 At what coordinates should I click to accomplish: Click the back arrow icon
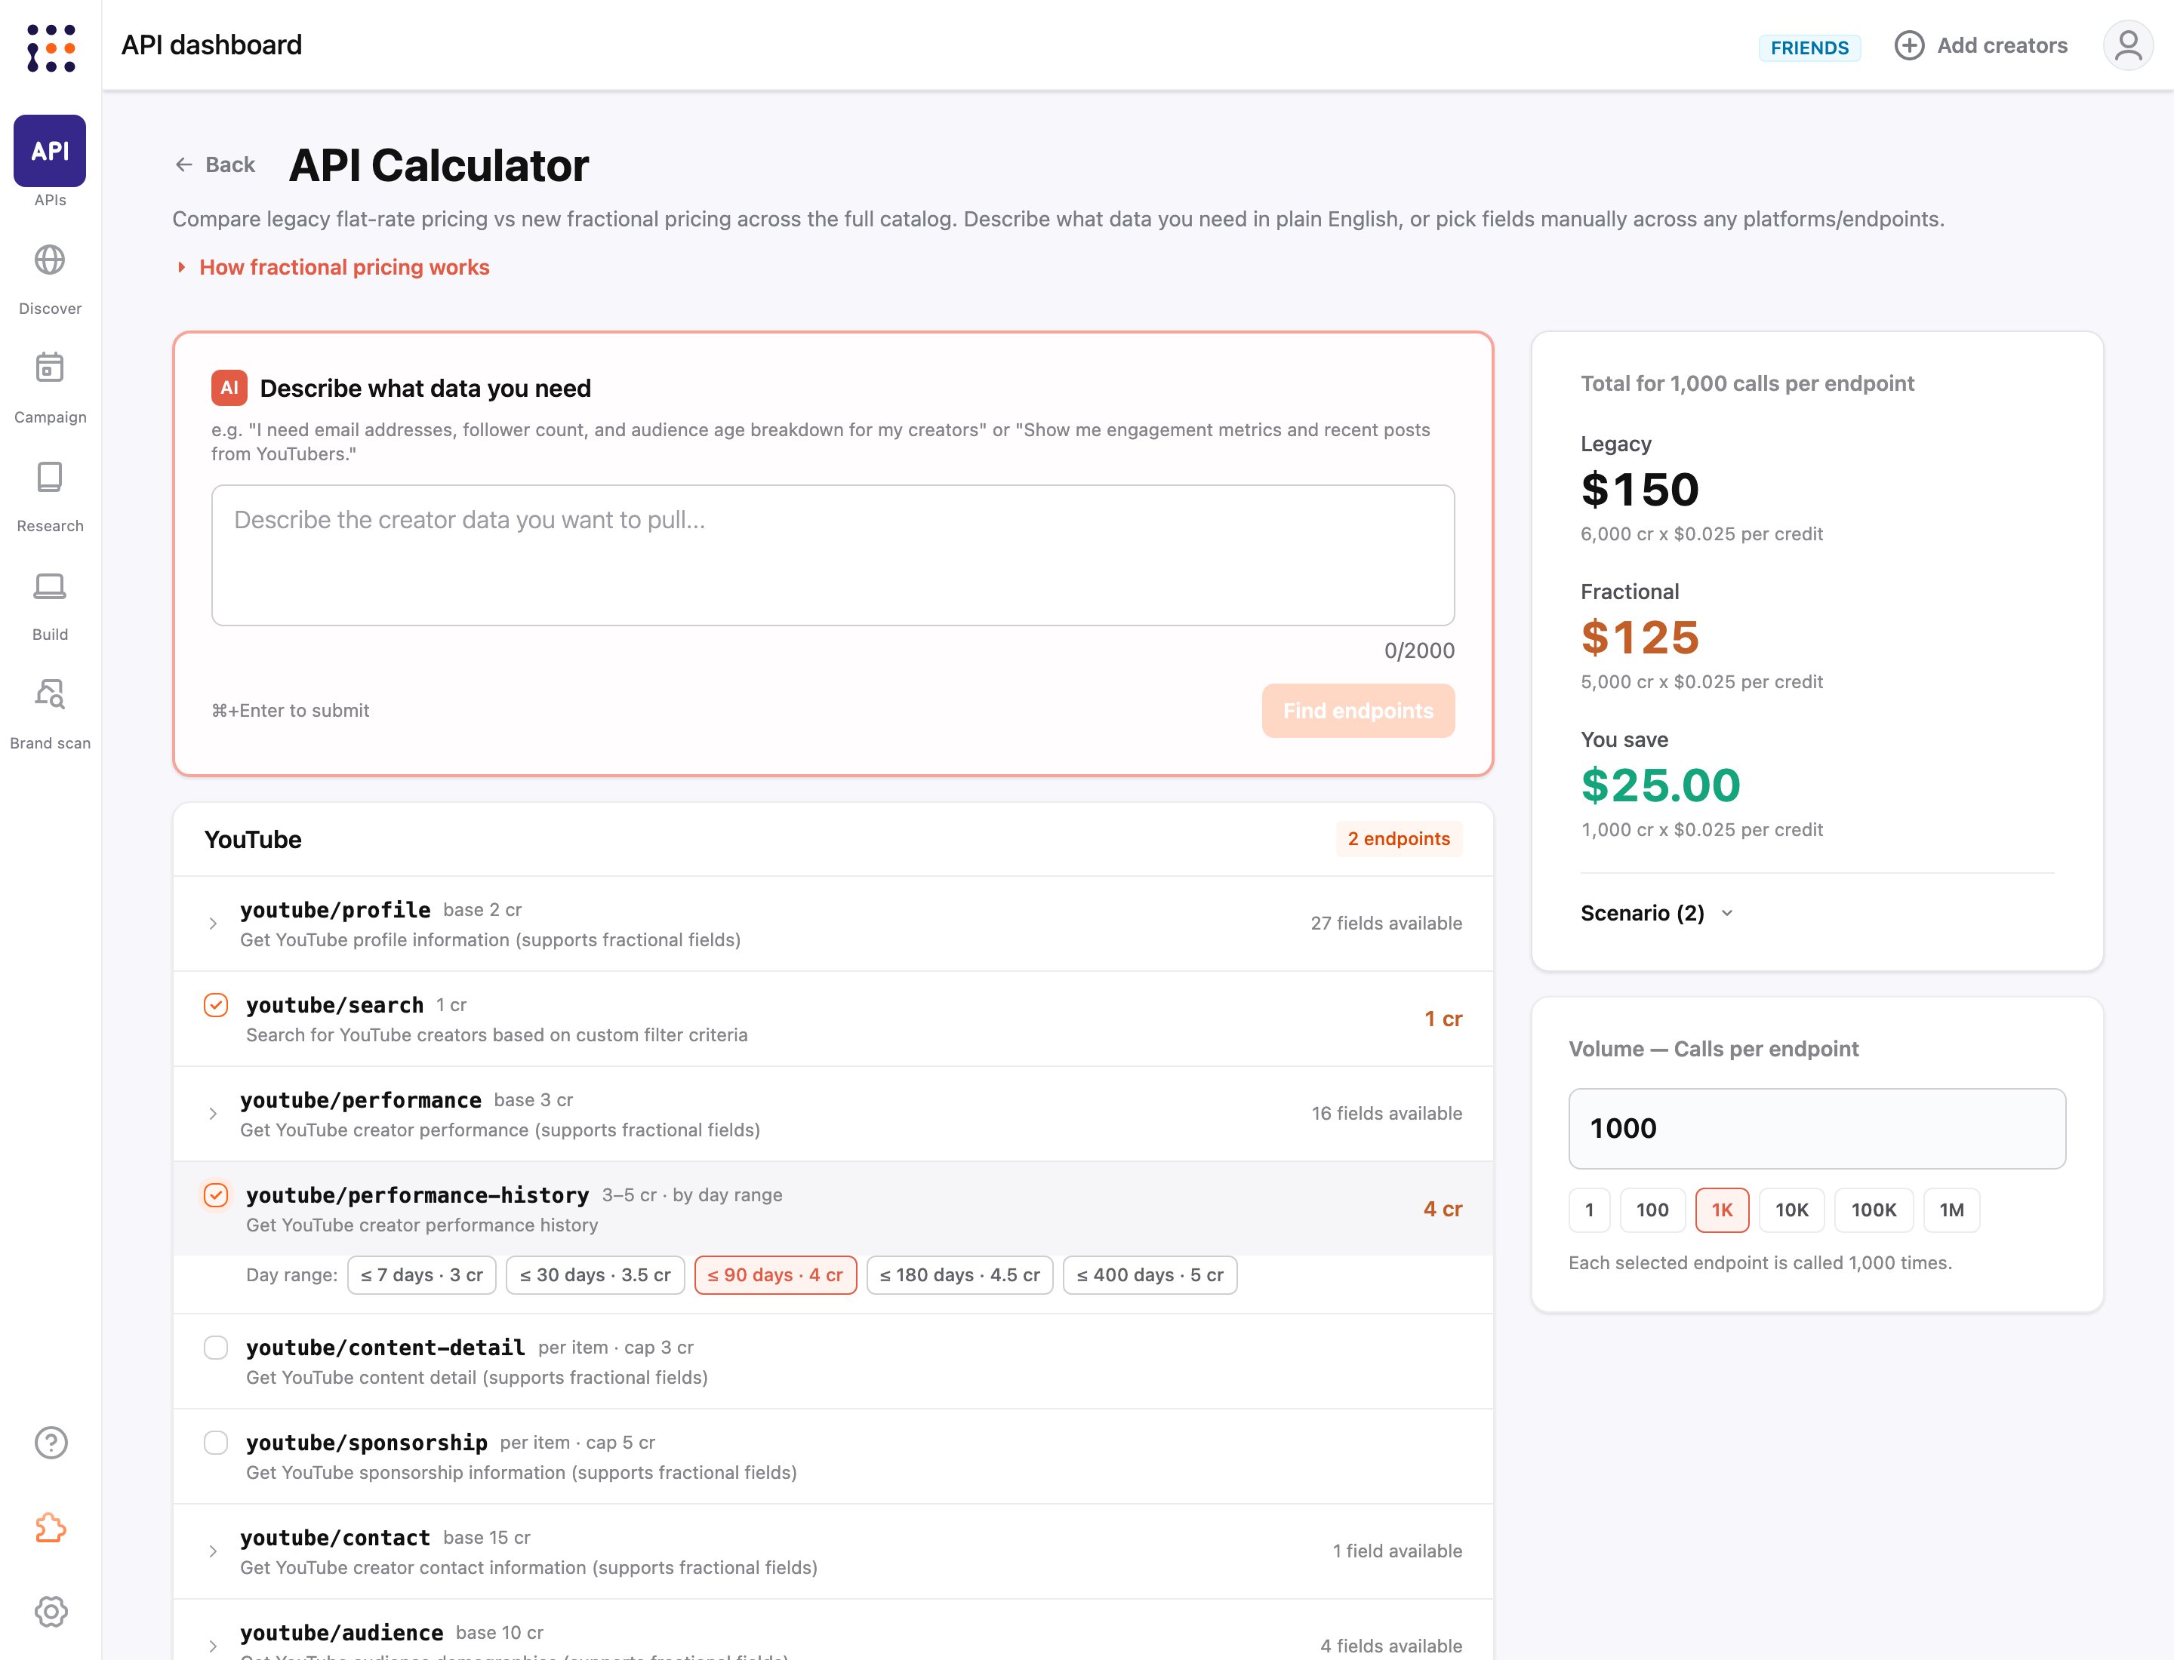[184, 165]
